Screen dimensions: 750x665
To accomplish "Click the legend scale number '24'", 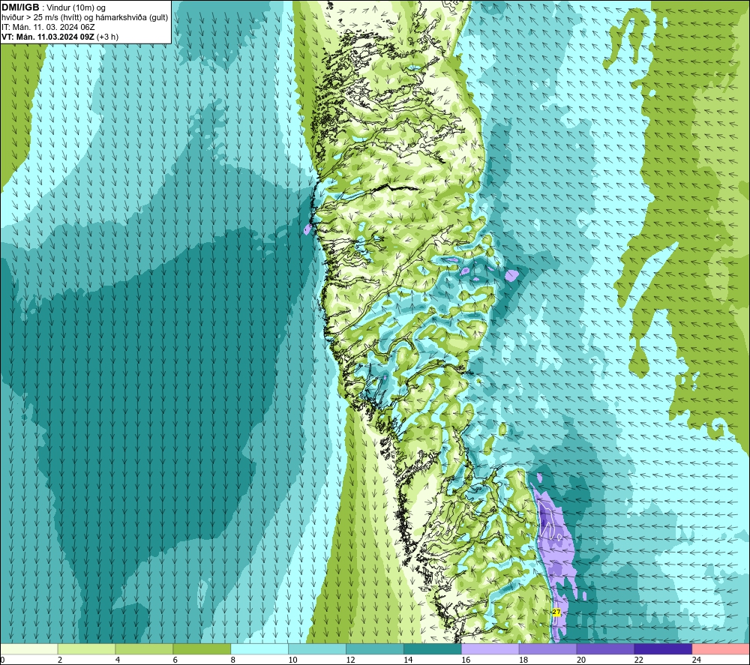I will pyautogui.click(x=697, y=660).
